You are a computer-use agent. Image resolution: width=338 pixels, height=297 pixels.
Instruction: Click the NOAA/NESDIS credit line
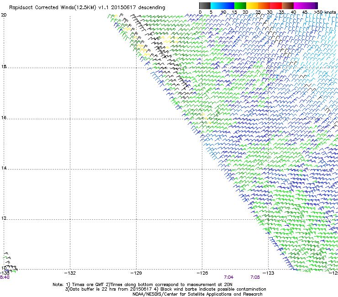[x=197, y=294]
